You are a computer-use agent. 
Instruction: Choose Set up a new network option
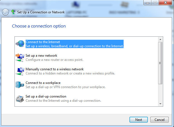coord(54,58)
